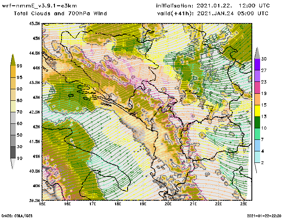The width and height of the screenshot is (289, 218).
Task: Click the '42N' latitude label
Action: coord(36,127)
